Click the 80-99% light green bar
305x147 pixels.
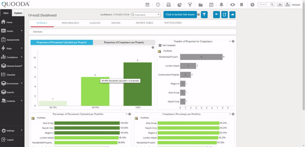point(95,91)
